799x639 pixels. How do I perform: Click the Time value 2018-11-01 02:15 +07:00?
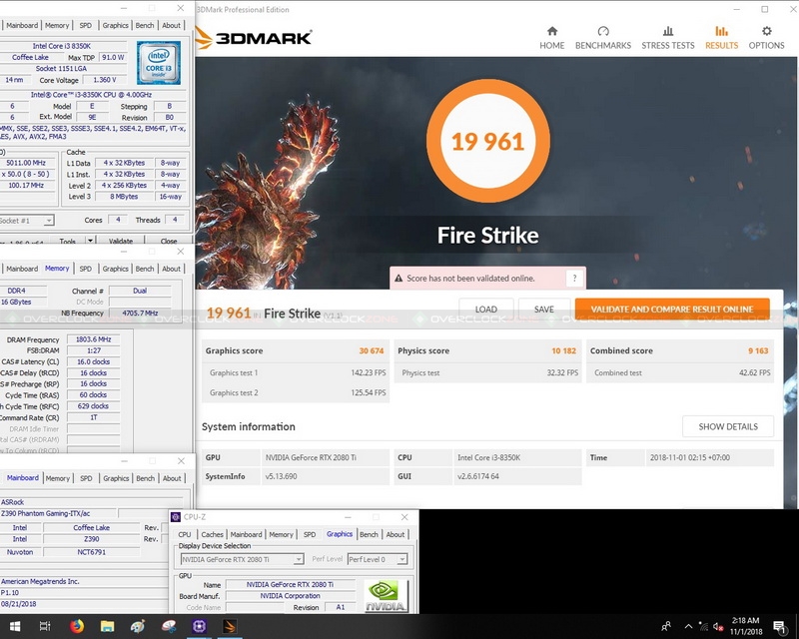tap(690, 457)
